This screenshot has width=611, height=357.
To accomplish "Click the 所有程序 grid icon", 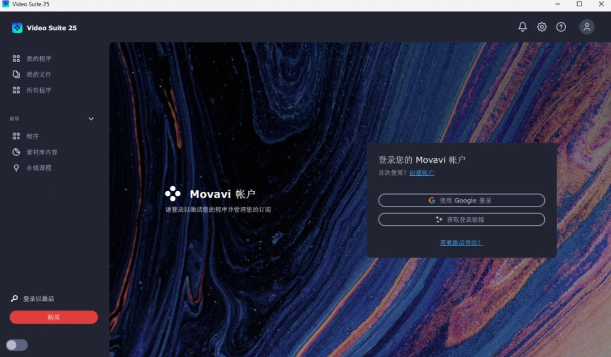I will (x=16, y=90).
